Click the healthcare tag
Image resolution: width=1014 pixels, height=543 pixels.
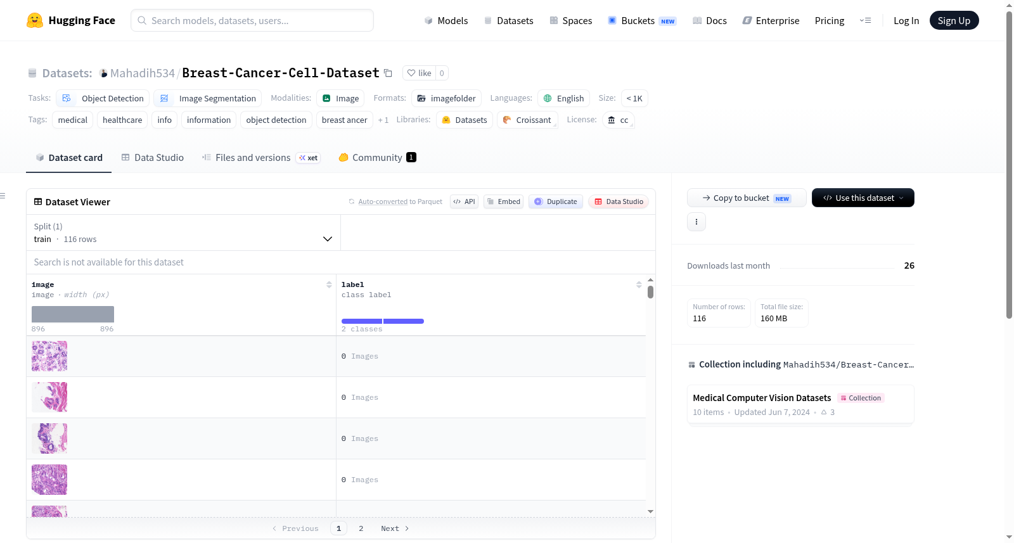coord(122,120)
